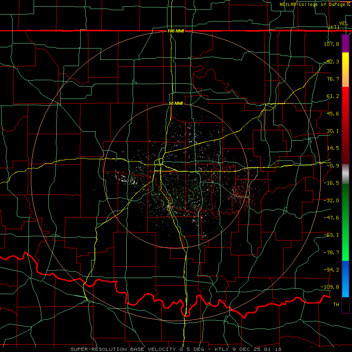The width and height of the screenshot is (352, 352).
Task: Click the -63.1 value on velocity scale
Action: tap(331, 235)
